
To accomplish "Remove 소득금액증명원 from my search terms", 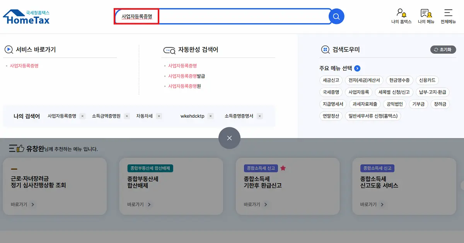I will [x=127, y=116].
